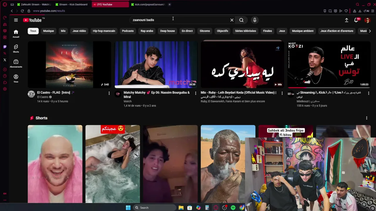Open Windows Start menu
The width and height of the screenshot is (376, 211).
[128, 208]
